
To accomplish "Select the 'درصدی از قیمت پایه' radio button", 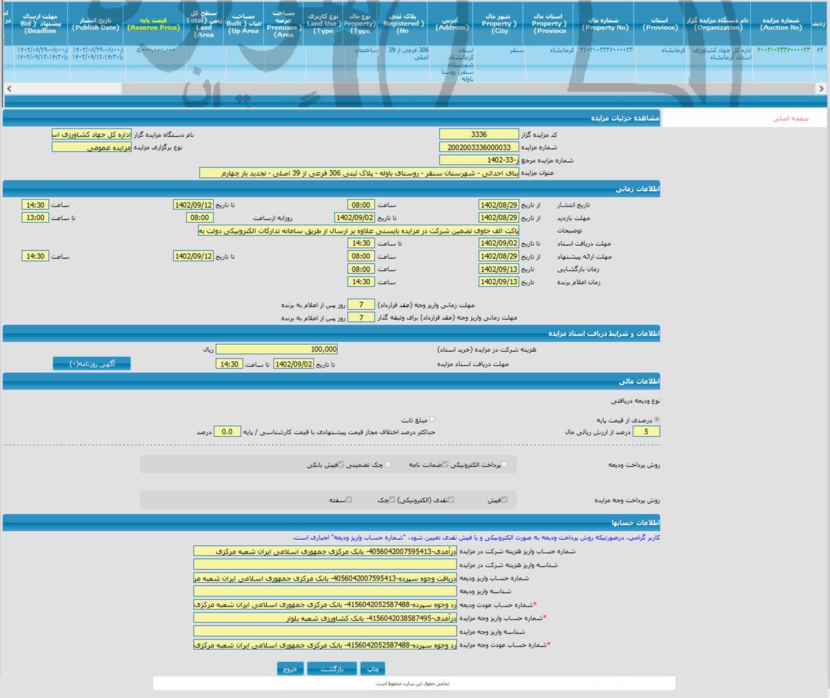I will tap(656, 420).
